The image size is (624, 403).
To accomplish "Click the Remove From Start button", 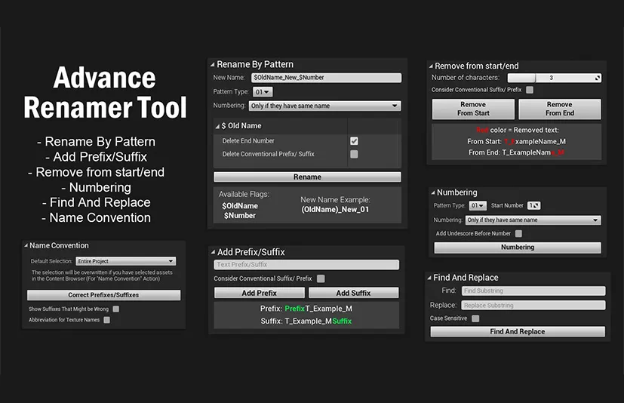I will (473, 109).
